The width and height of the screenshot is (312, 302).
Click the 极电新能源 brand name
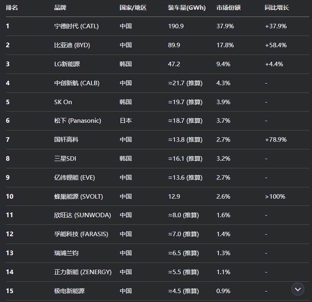point(69,291)
